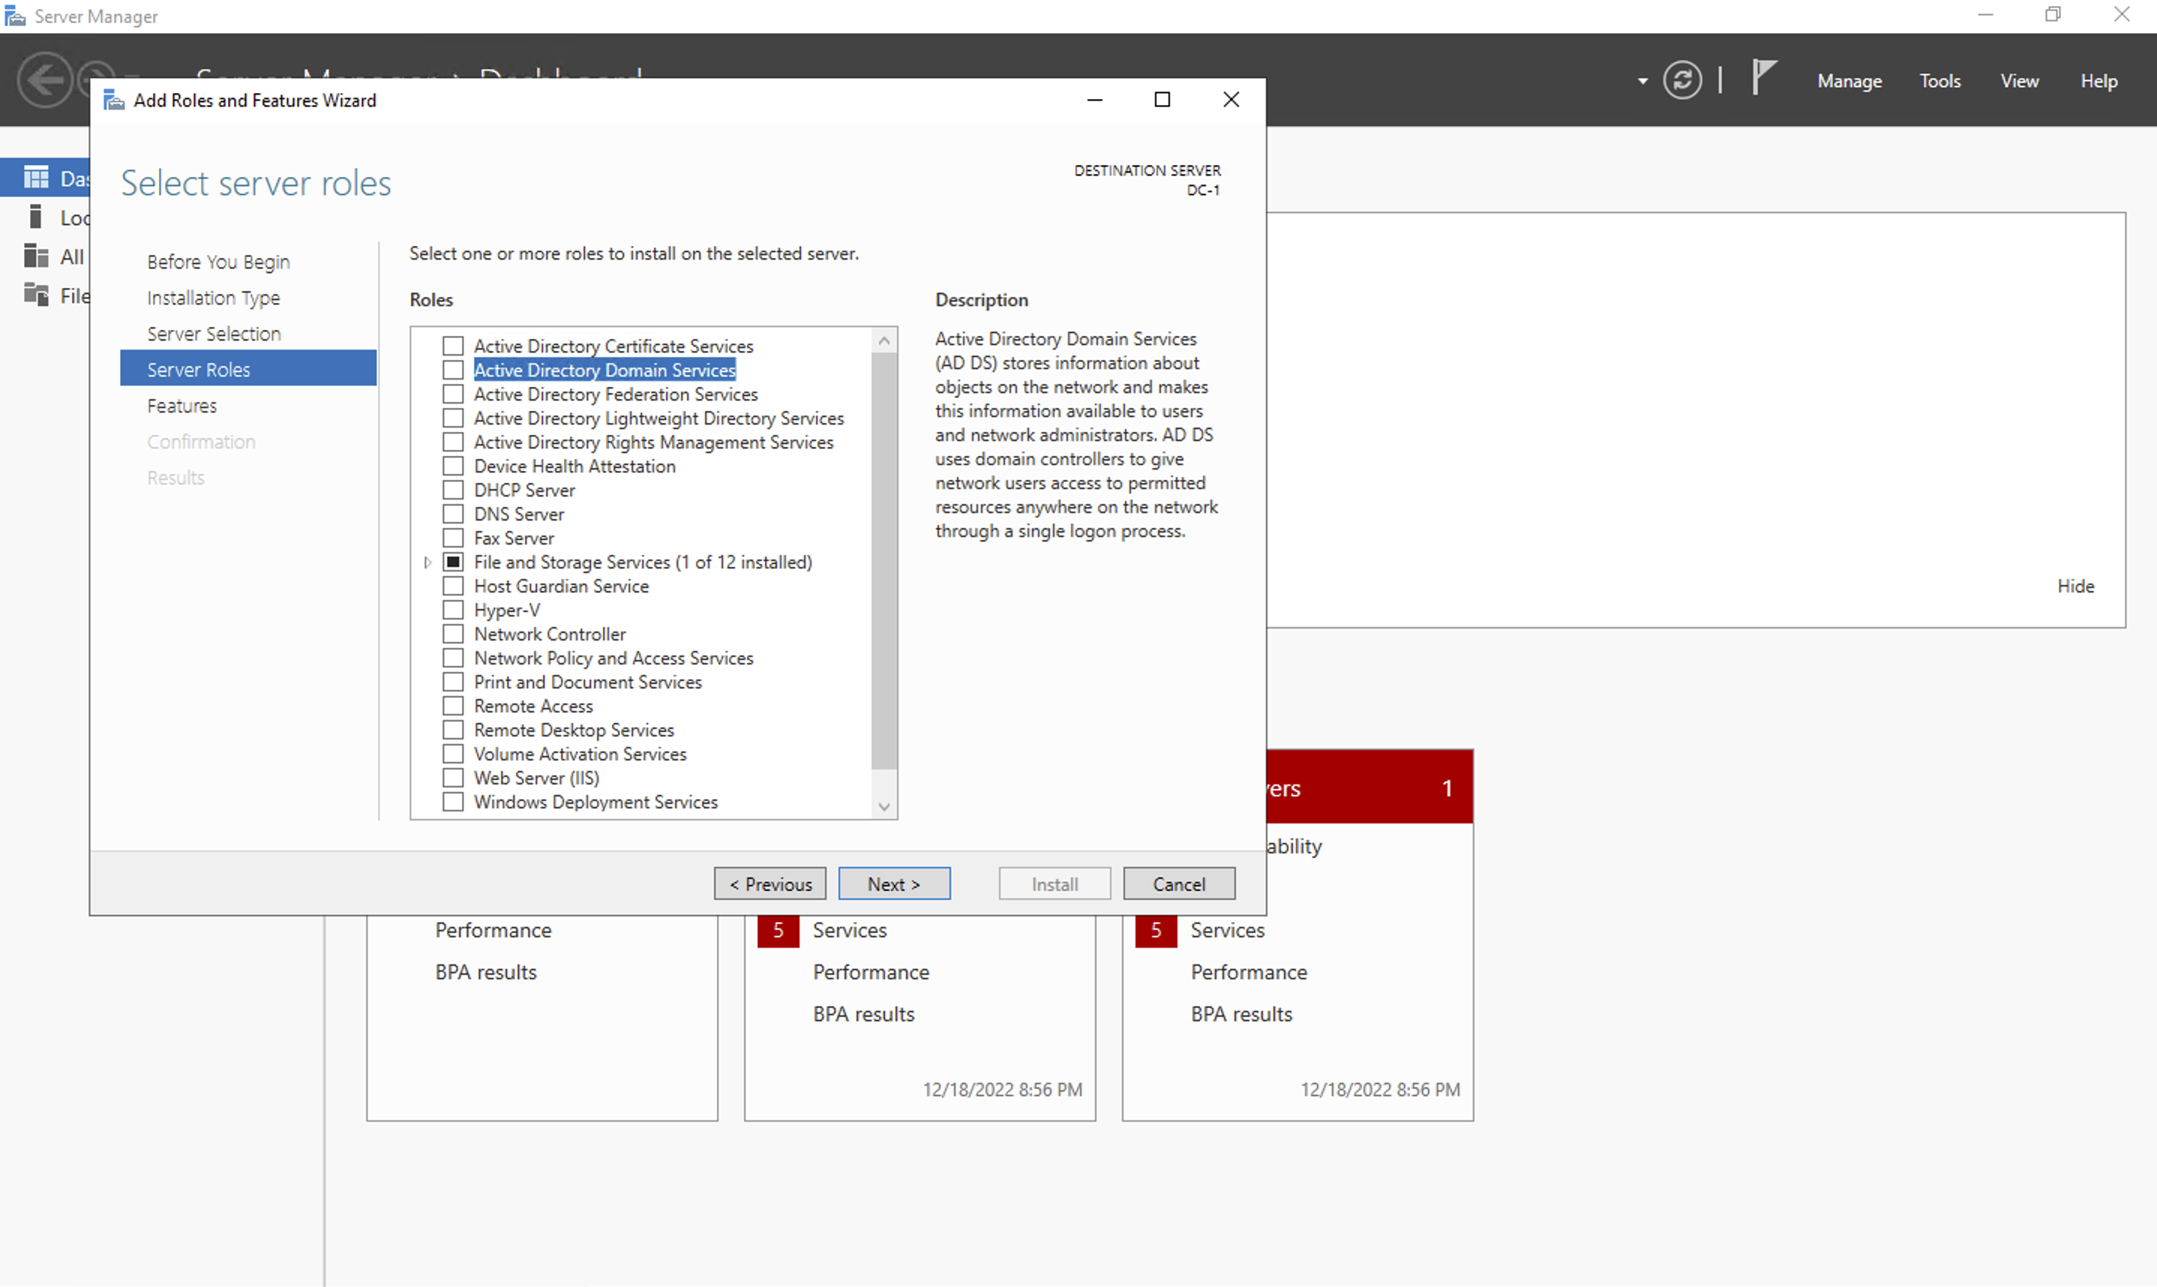Check Active Directory Domain Services role
This screenshot has width=2157, height=1287.
tap(452, 370)
